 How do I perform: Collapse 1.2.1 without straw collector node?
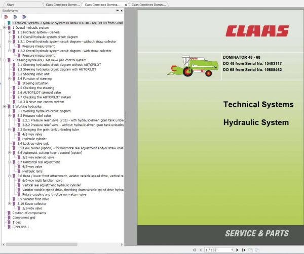click(x=9, y=41)
